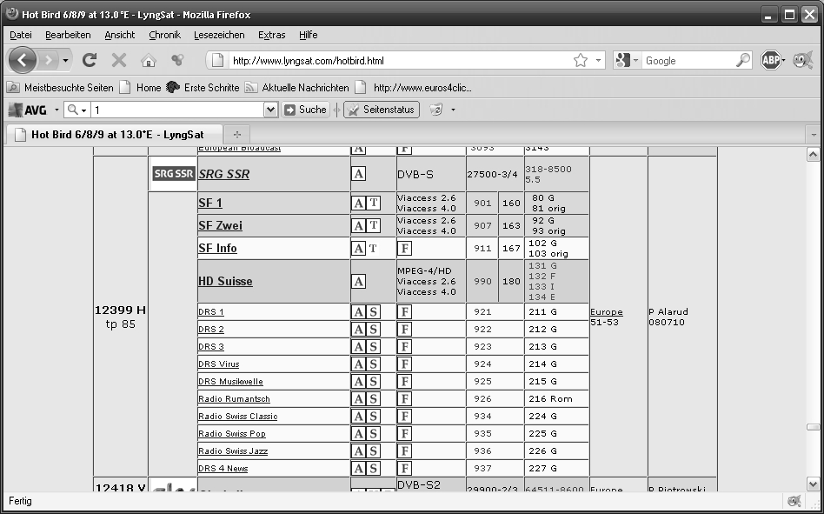Screen dimensions: 824x514
Task: Expand the bookmark star dropdown
Action: pos(598,60)
